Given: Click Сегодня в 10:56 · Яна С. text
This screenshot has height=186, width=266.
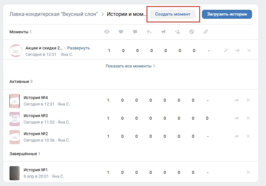Looking at the screenshot, I should [47, 140].
